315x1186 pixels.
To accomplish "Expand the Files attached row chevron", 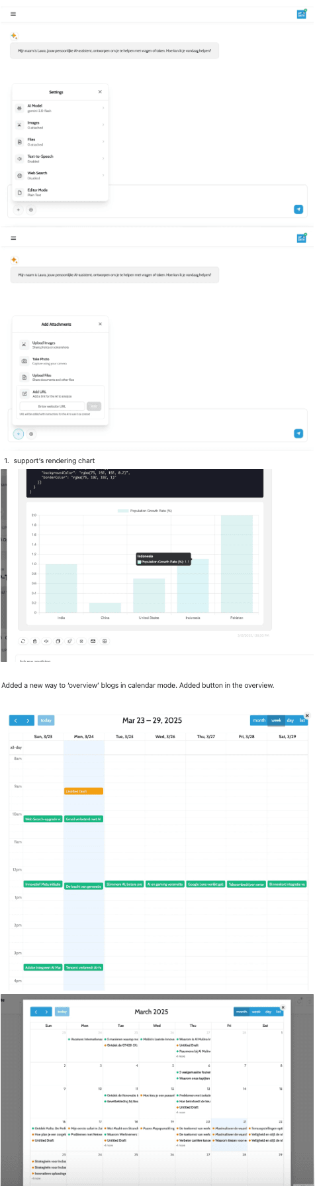I will point(103,141).
